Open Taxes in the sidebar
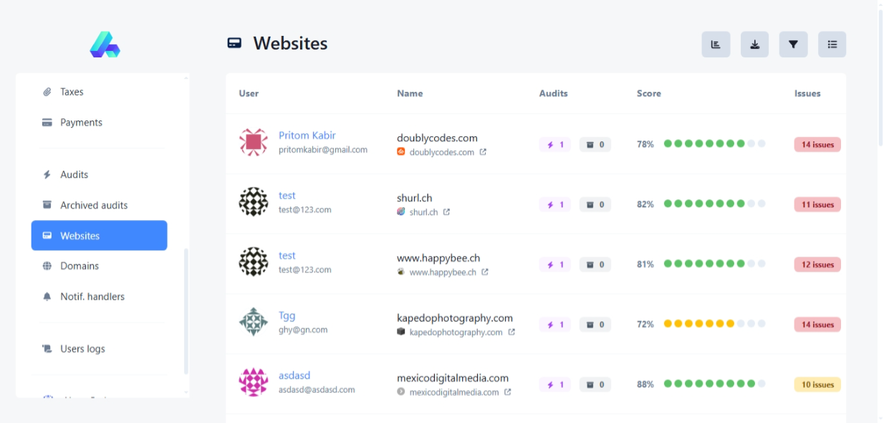This screenshot has height=423, width=884. [72, 92]
